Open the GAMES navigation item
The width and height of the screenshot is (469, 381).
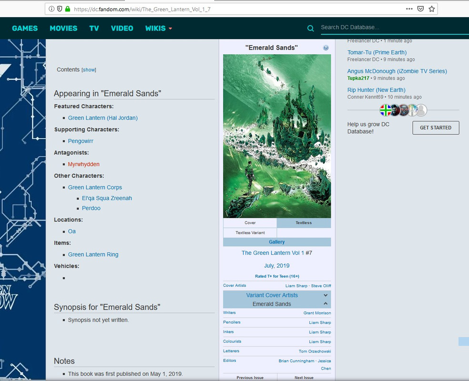[25, 29]
